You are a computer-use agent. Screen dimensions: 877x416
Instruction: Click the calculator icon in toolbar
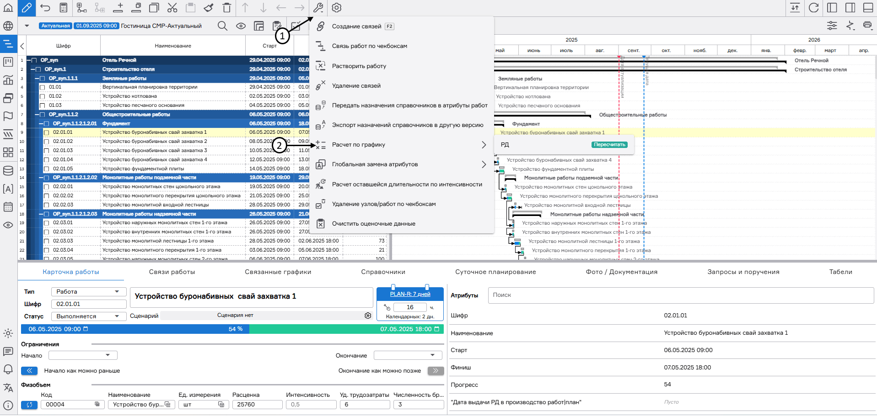pos(64,8)
